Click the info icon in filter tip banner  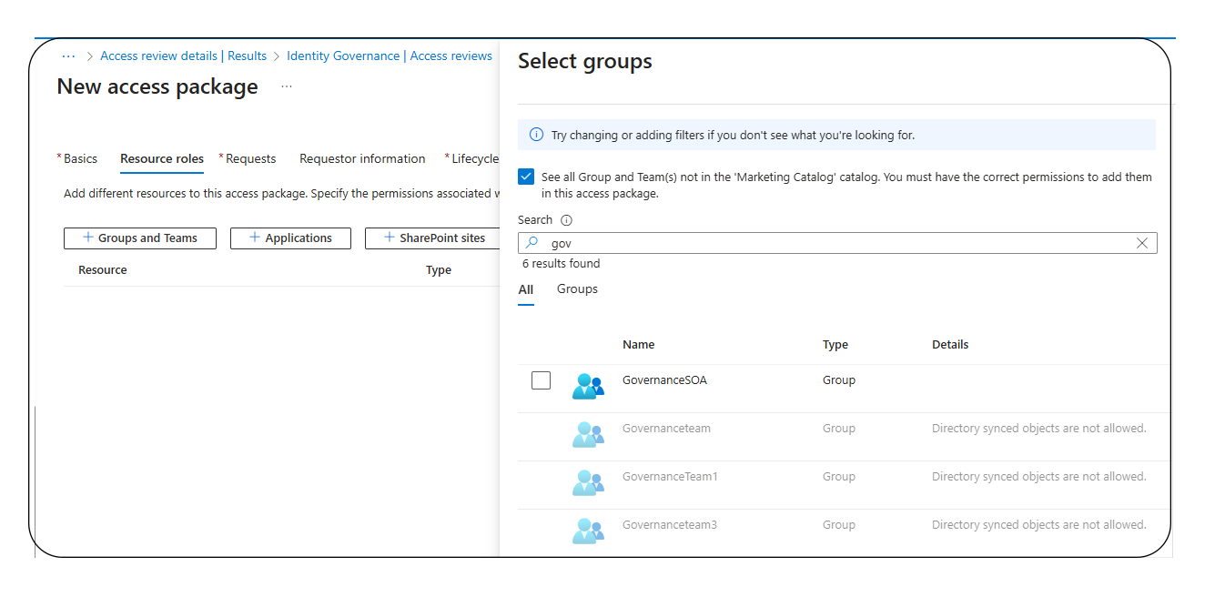point(536,135)
